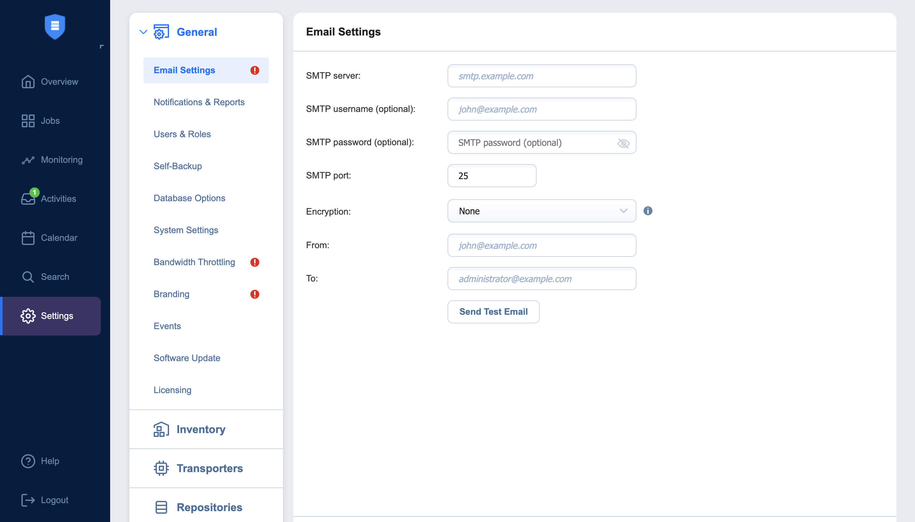915x522 pixels.
Task: Expand the Transporters section
Action: [x=210, y=468]
